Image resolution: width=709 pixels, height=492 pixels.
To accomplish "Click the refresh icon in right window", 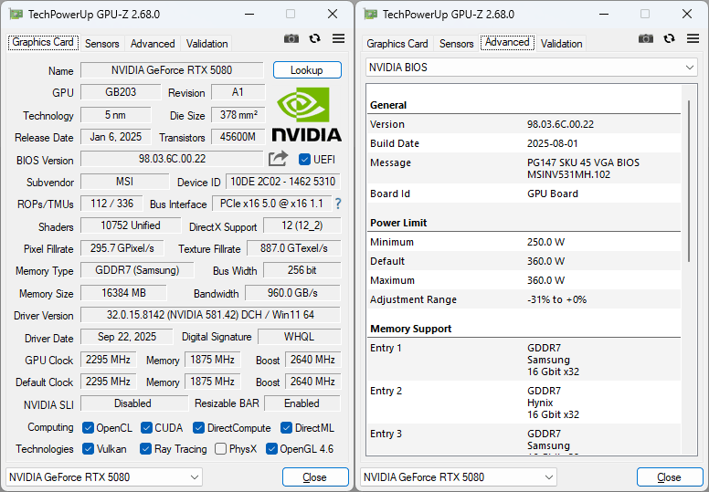I will pos(670,38).
